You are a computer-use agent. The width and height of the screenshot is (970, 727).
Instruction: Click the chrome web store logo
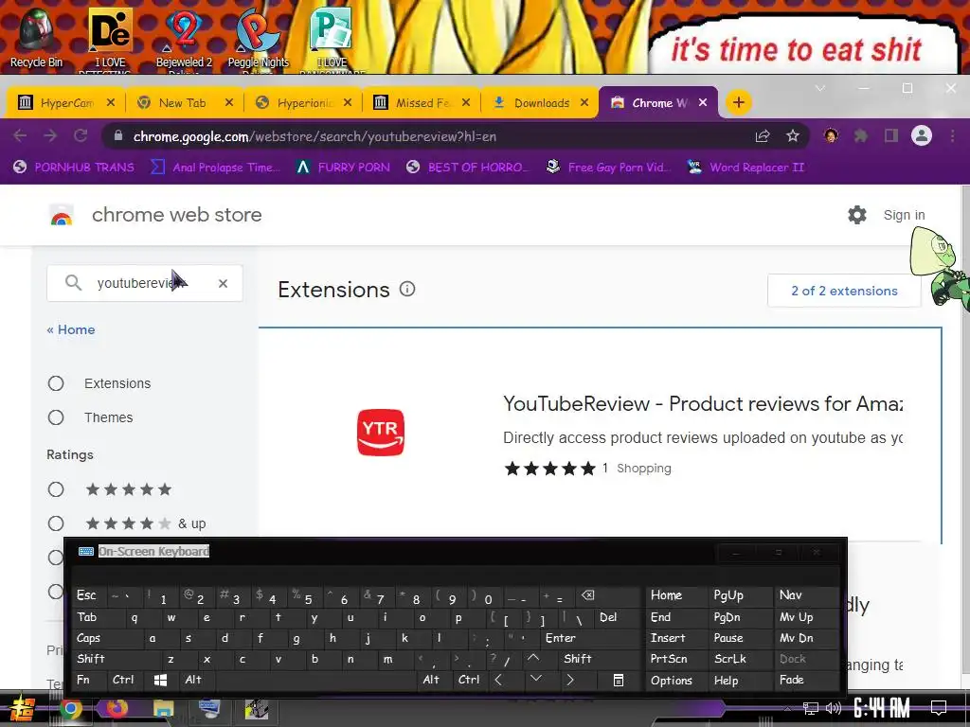pos(62,215)
